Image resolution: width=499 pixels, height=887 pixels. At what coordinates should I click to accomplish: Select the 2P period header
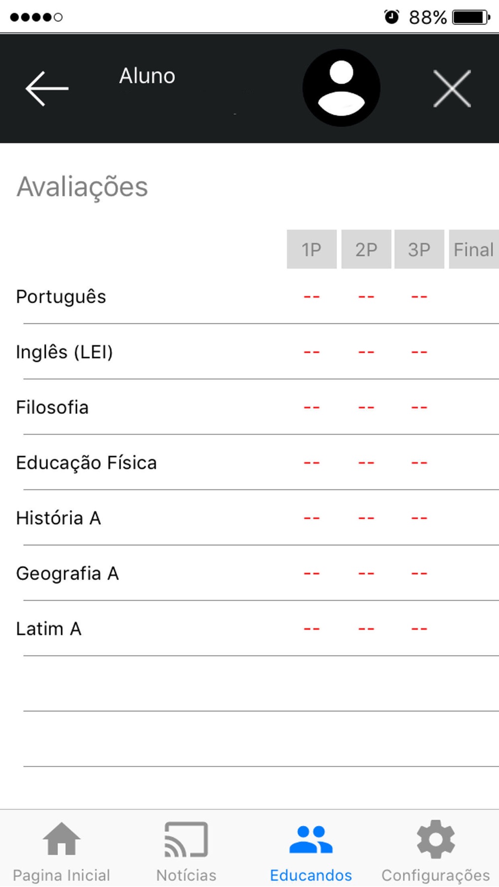pos(366,249)
